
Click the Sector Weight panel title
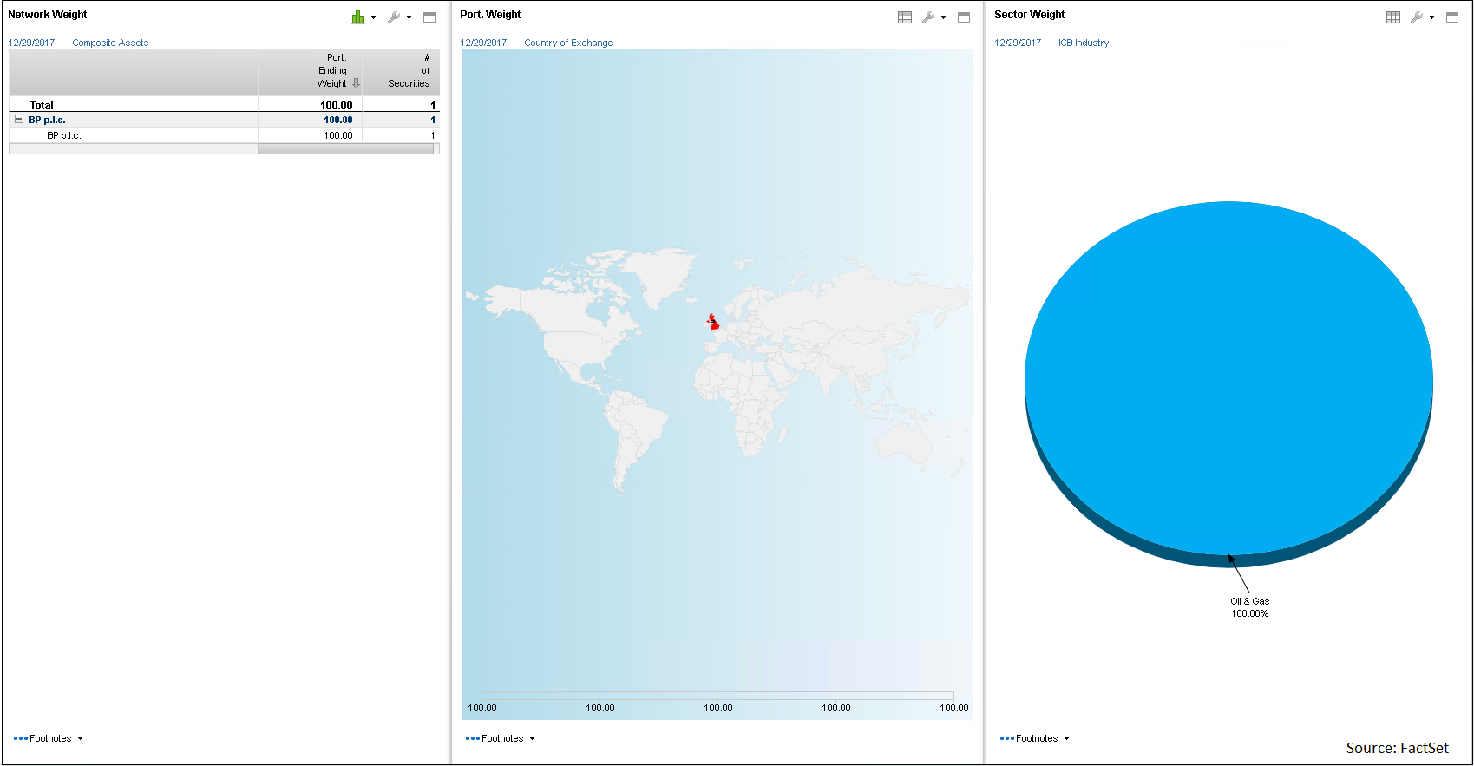pyautogui.click(x=1029, y=15)
